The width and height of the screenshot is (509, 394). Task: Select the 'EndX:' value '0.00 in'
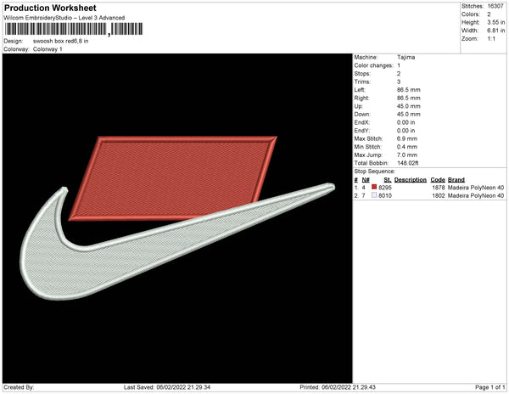[406, 122]
